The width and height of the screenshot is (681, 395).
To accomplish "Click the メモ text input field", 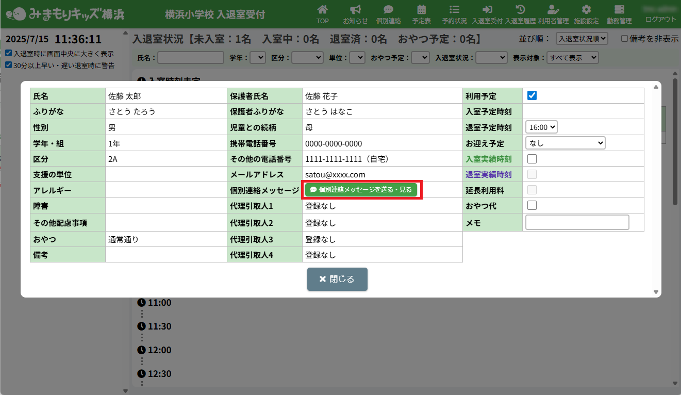I will click(x=577, y=222).
